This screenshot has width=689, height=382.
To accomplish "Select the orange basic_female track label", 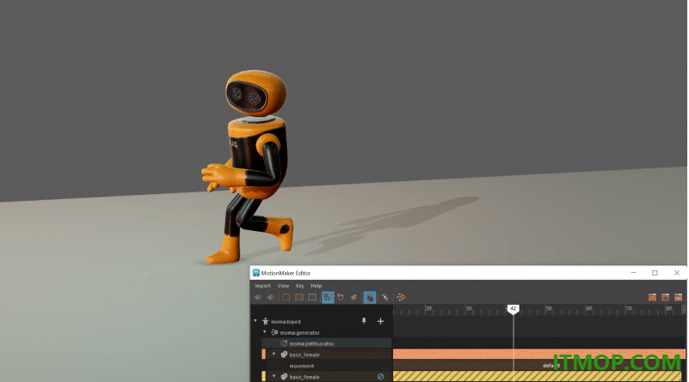I will click(305, 355).
